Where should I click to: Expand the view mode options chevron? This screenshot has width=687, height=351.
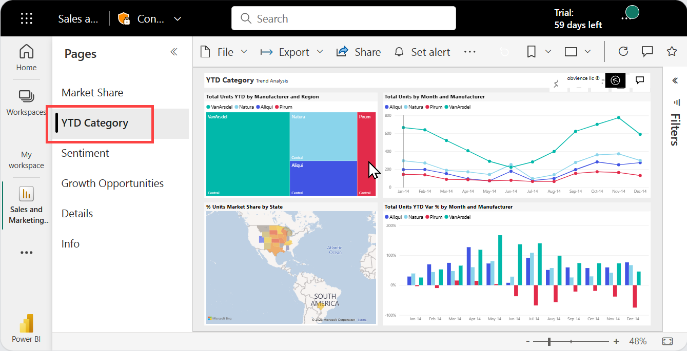click(x=588, y=51)
